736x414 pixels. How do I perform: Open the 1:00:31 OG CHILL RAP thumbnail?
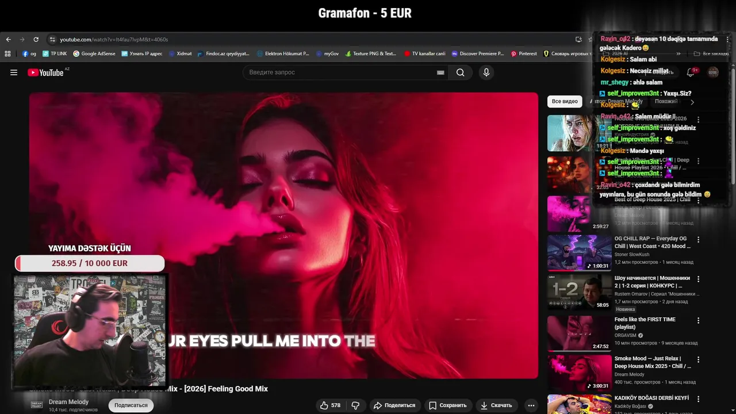579,252
